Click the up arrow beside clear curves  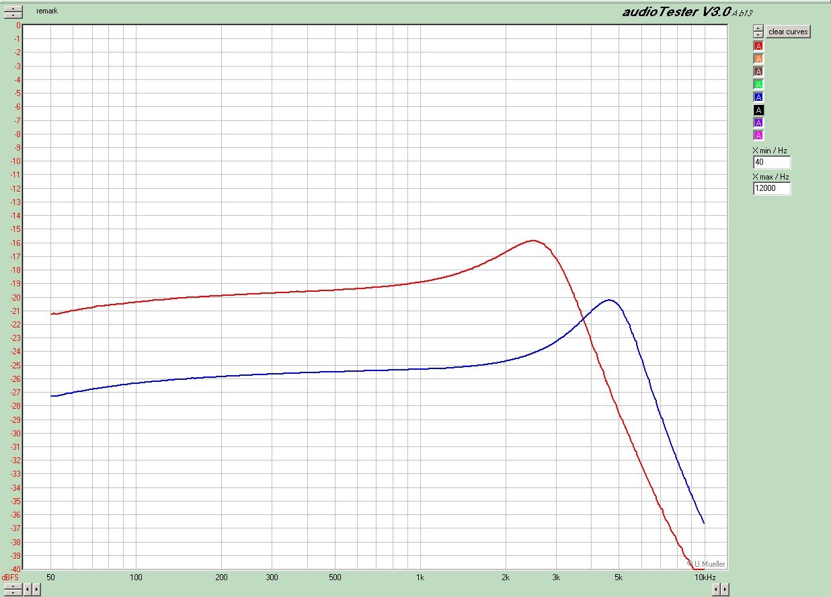(x=758, y=29)
